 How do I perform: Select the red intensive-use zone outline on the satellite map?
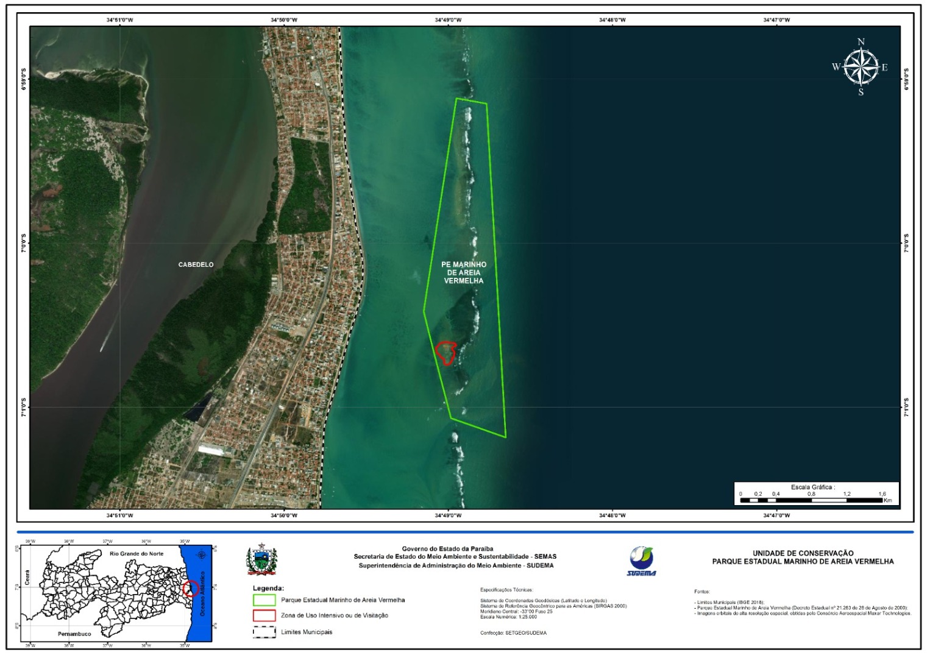446,352
